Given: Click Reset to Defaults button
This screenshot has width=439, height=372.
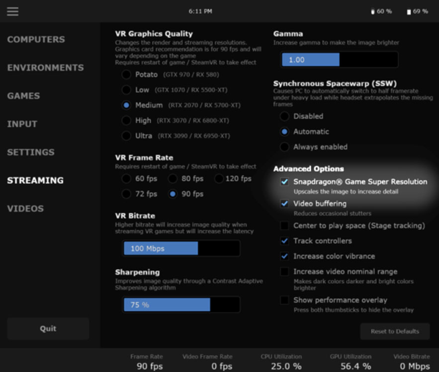Looking at the screenshot, I should coord(395,331).
